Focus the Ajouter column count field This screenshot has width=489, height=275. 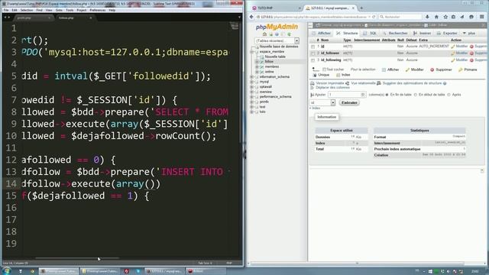point(346,95)
